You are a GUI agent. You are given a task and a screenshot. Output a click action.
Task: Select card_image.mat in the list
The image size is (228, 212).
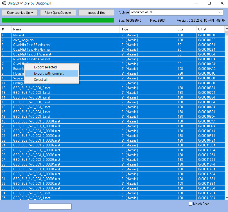(113, 40)
